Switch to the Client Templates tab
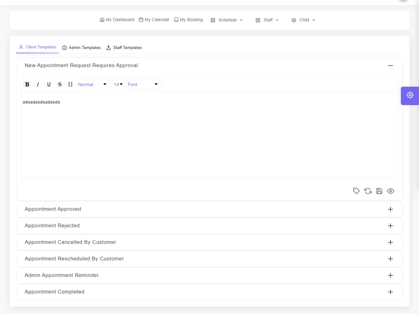 pyautogui.click(x=38, y=47)
